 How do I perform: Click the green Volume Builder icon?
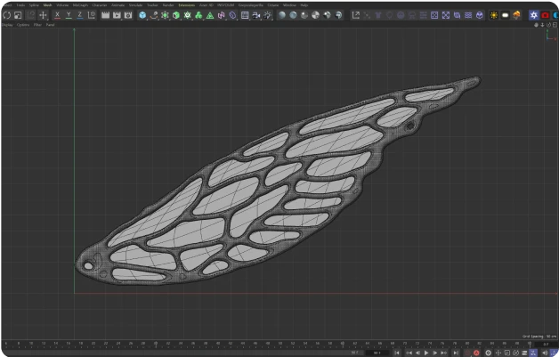[198, 15]
